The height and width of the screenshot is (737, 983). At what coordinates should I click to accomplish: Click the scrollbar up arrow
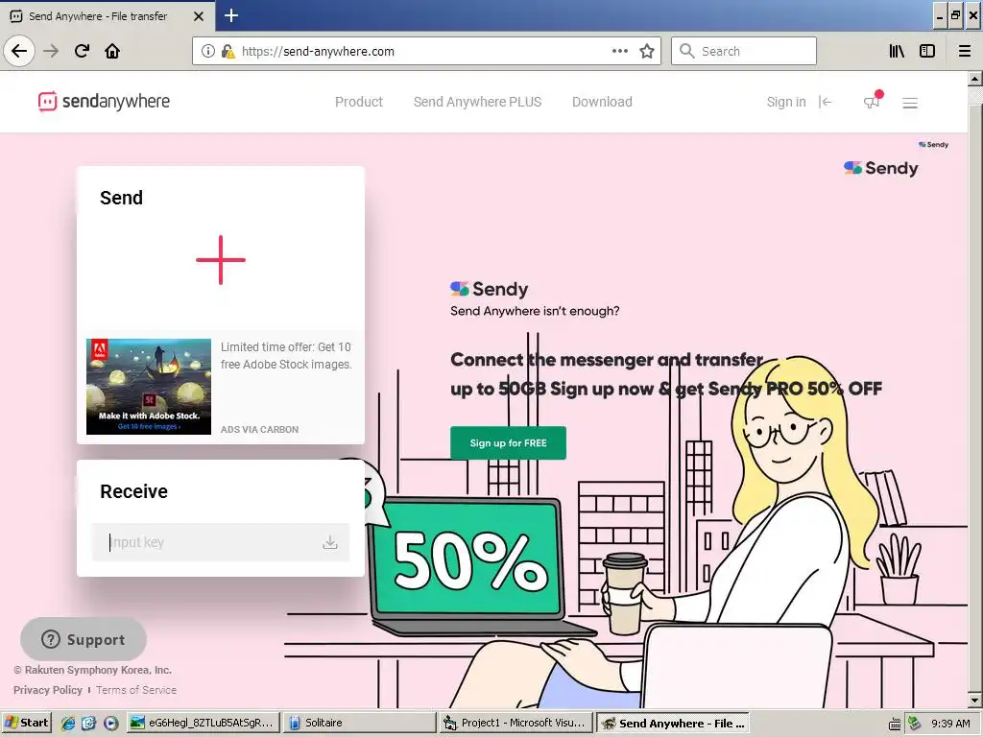(975, 80)
